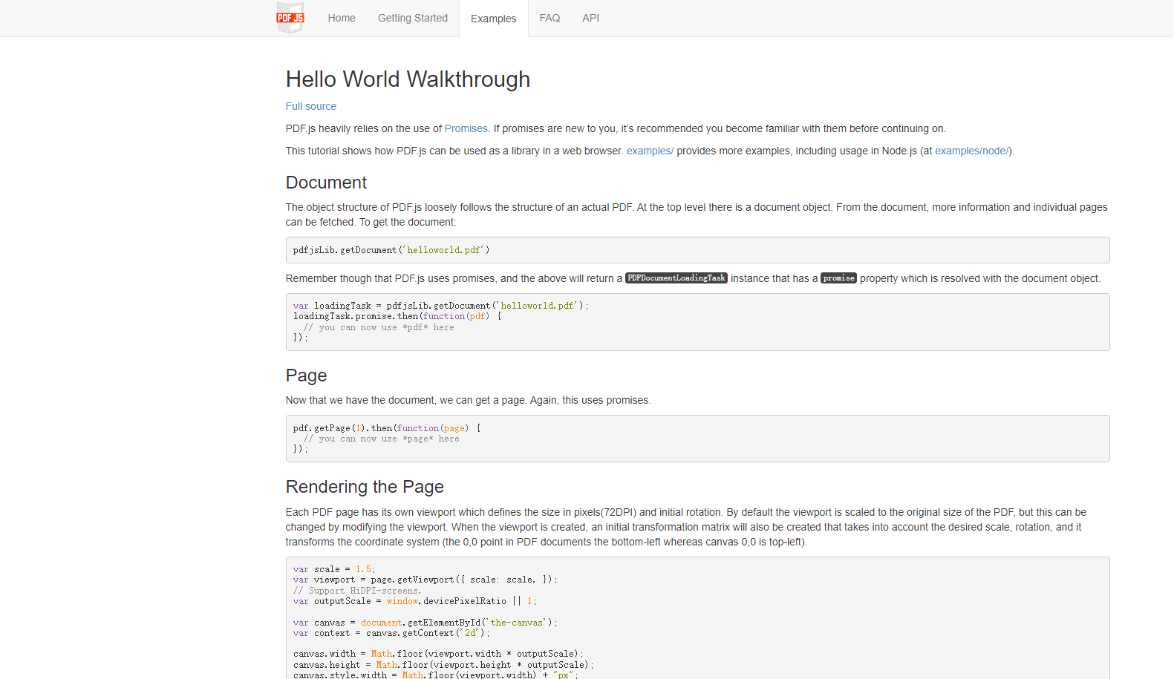1174x679 pixels.
Task: Open the examples/ link
Action: [x=650, y=151]
